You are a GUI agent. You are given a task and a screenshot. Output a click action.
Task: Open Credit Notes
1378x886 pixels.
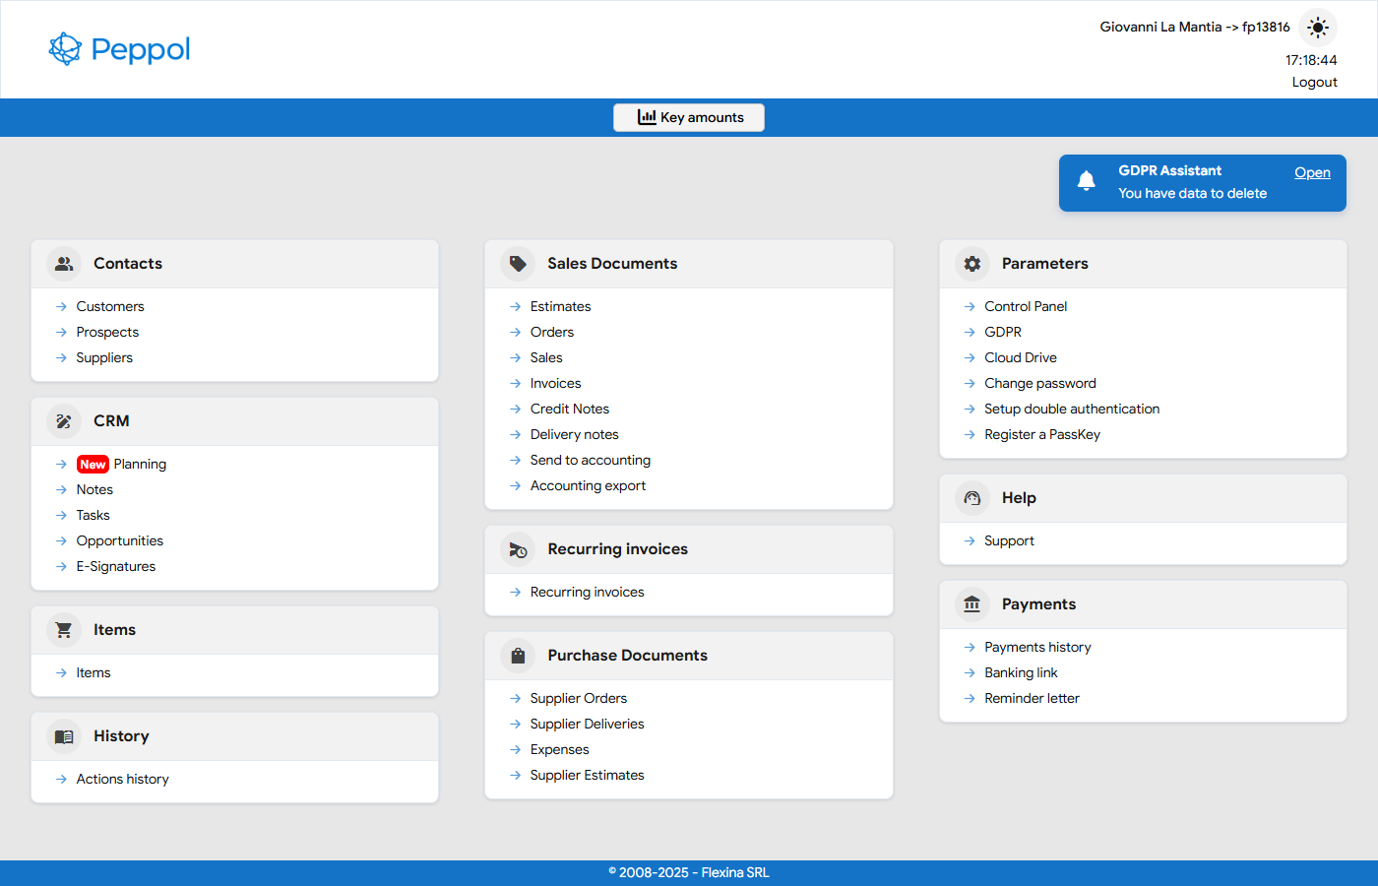(570, 409)
